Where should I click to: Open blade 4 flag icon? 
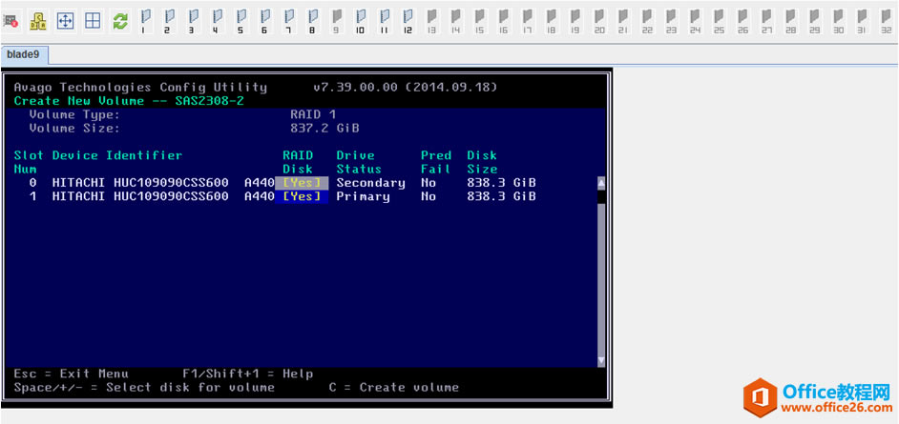point(216,21)
